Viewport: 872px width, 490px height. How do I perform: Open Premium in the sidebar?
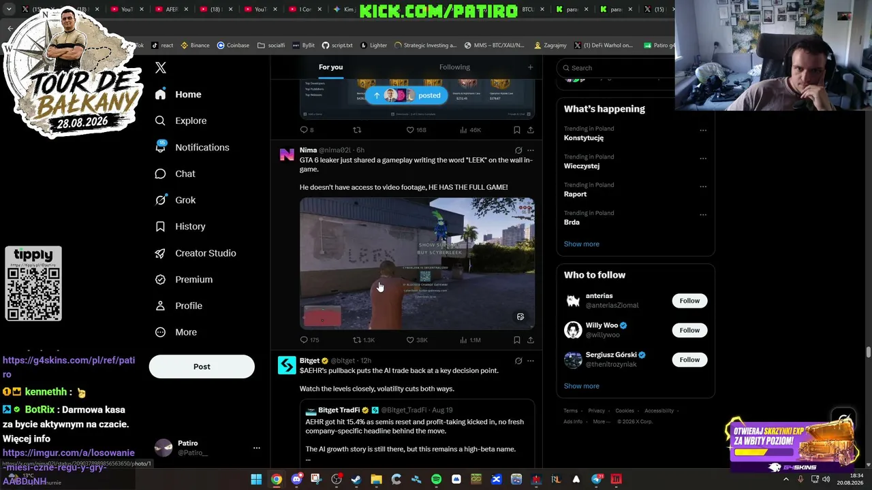click(184, 280)
